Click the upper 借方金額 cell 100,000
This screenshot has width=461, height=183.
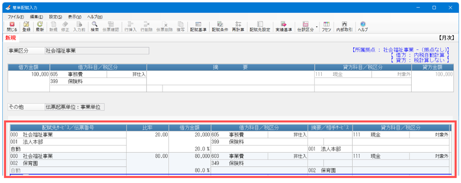click(x=29, y=74)
